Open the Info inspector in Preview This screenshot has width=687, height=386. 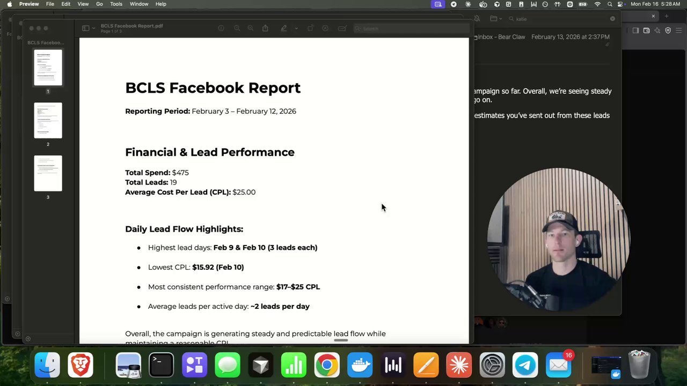pos(221,28)
